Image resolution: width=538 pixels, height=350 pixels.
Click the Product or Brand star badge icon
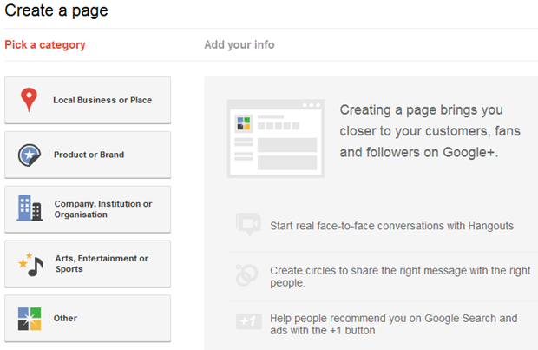[x=30, y=155]
